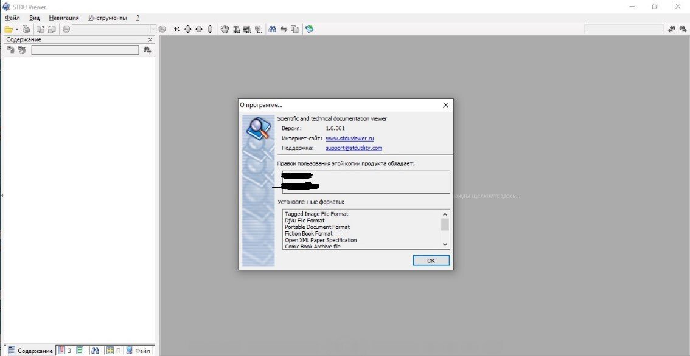Image resolution: width=690 pixels, height=356 pixels.
Task: Click the zoom out minus icon
Action: pyautogui.click(x=66, y=29)
